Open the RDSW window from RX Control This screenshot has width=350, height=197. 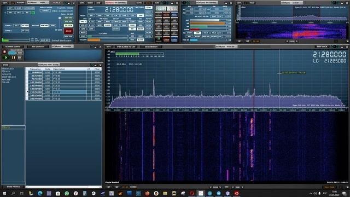click(90, 3)
